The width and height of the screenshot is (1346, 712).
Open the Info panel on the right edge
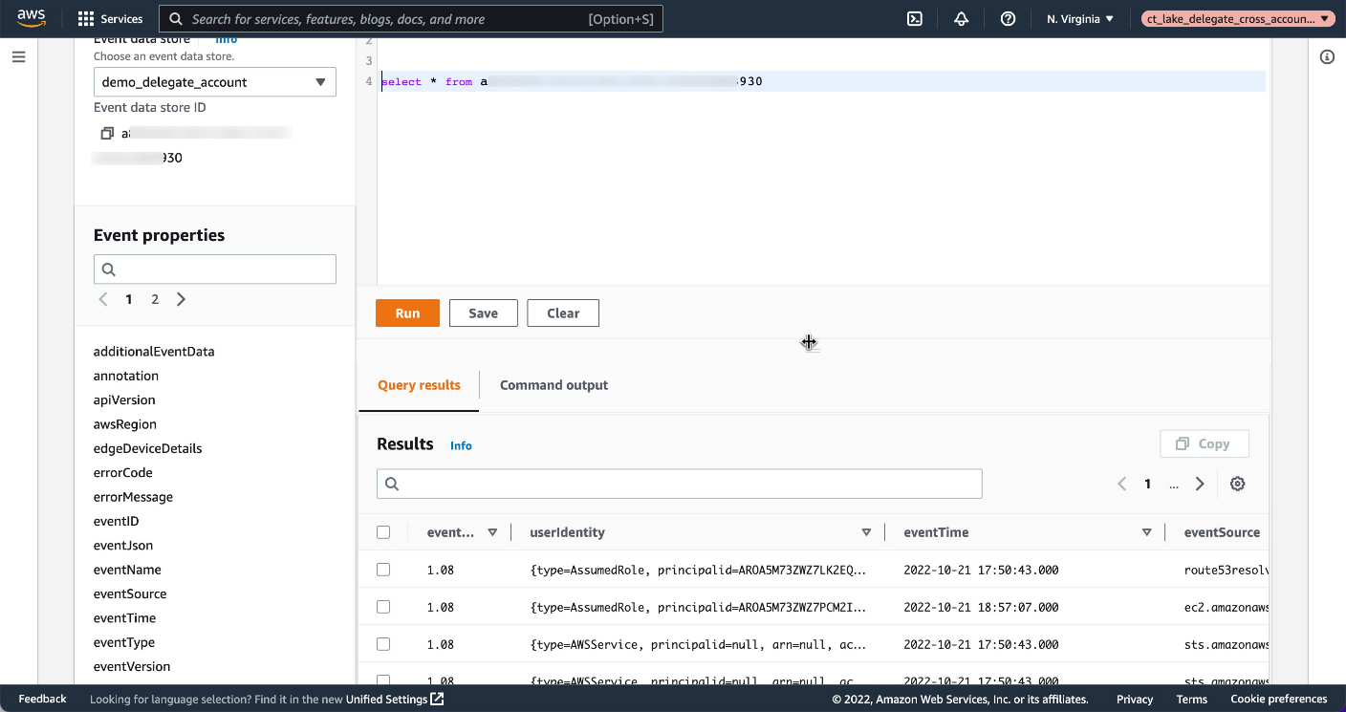1327,56
